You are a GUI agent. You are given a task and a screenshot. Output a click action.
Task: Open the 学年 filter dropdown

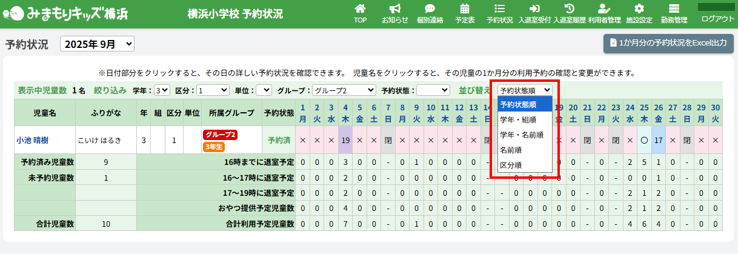point(162,90)
